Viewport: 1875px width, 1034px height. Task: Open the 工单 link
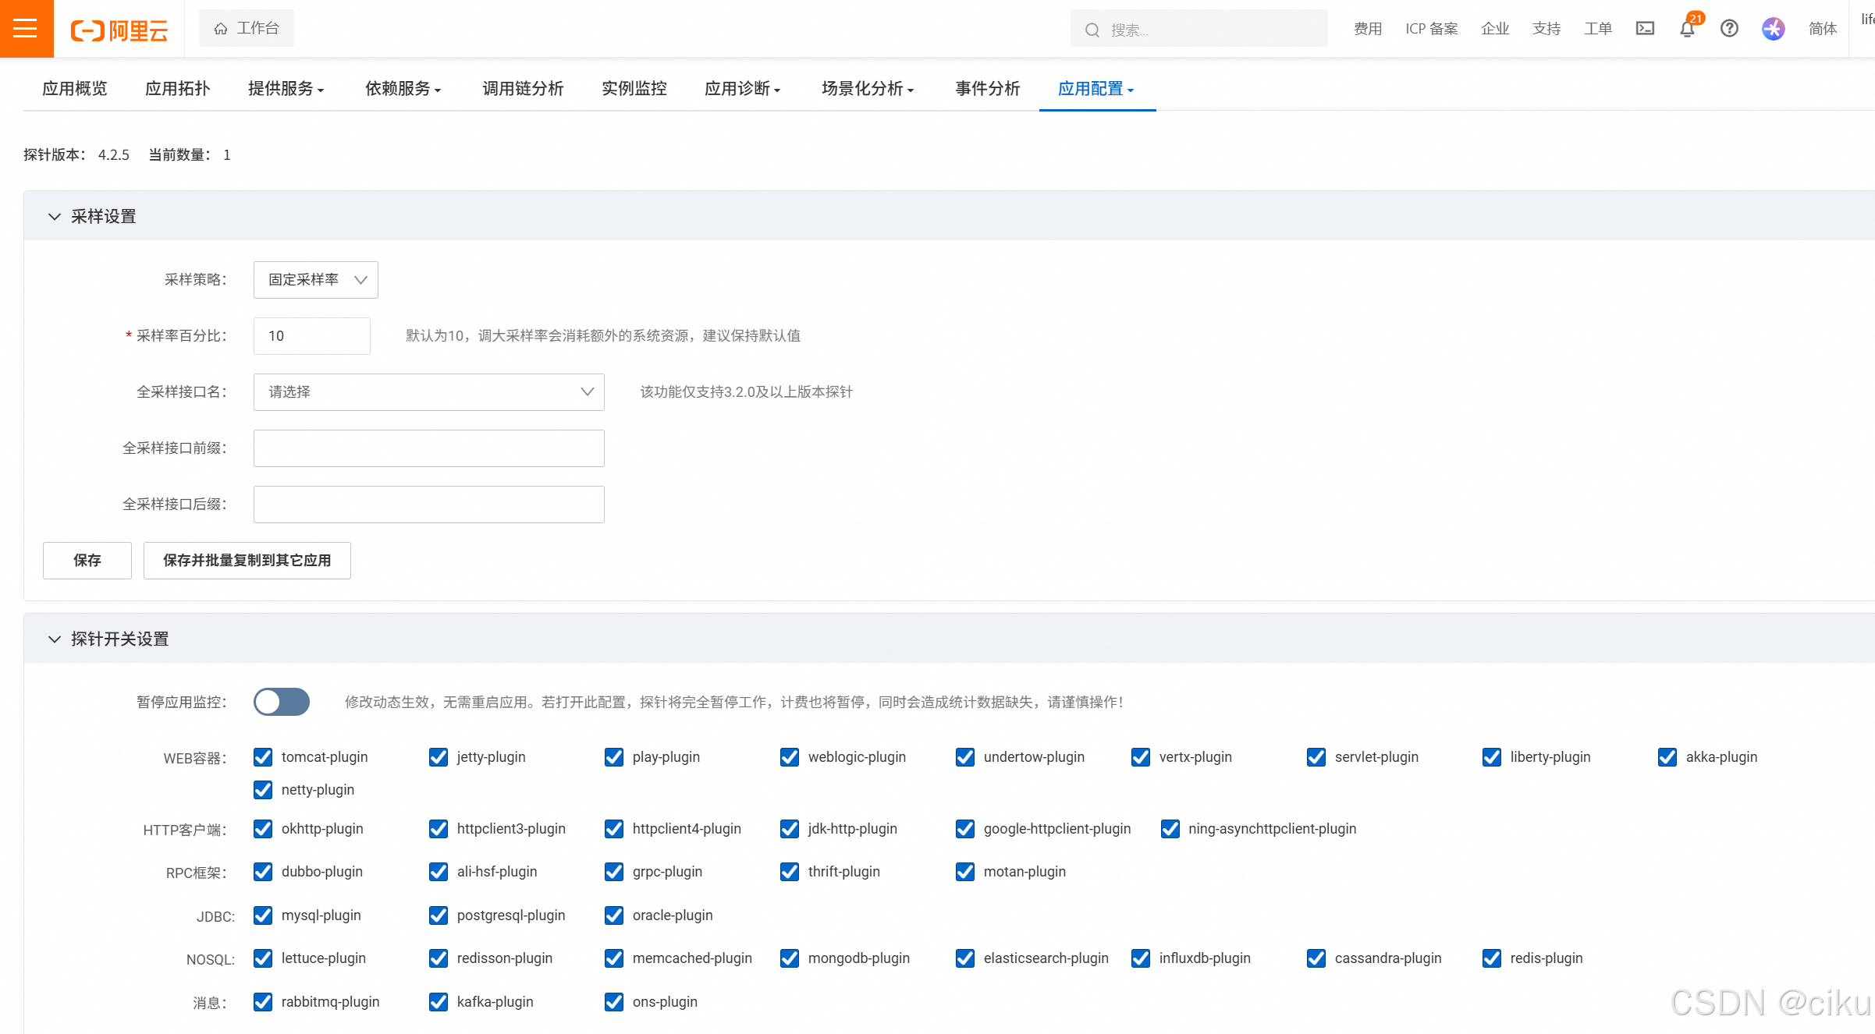[x=1598, y=29]
